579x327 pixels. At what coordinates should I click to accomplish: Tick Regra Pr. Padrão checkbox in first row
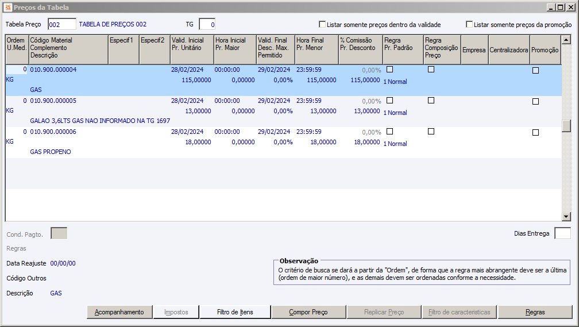coord(390,70)
